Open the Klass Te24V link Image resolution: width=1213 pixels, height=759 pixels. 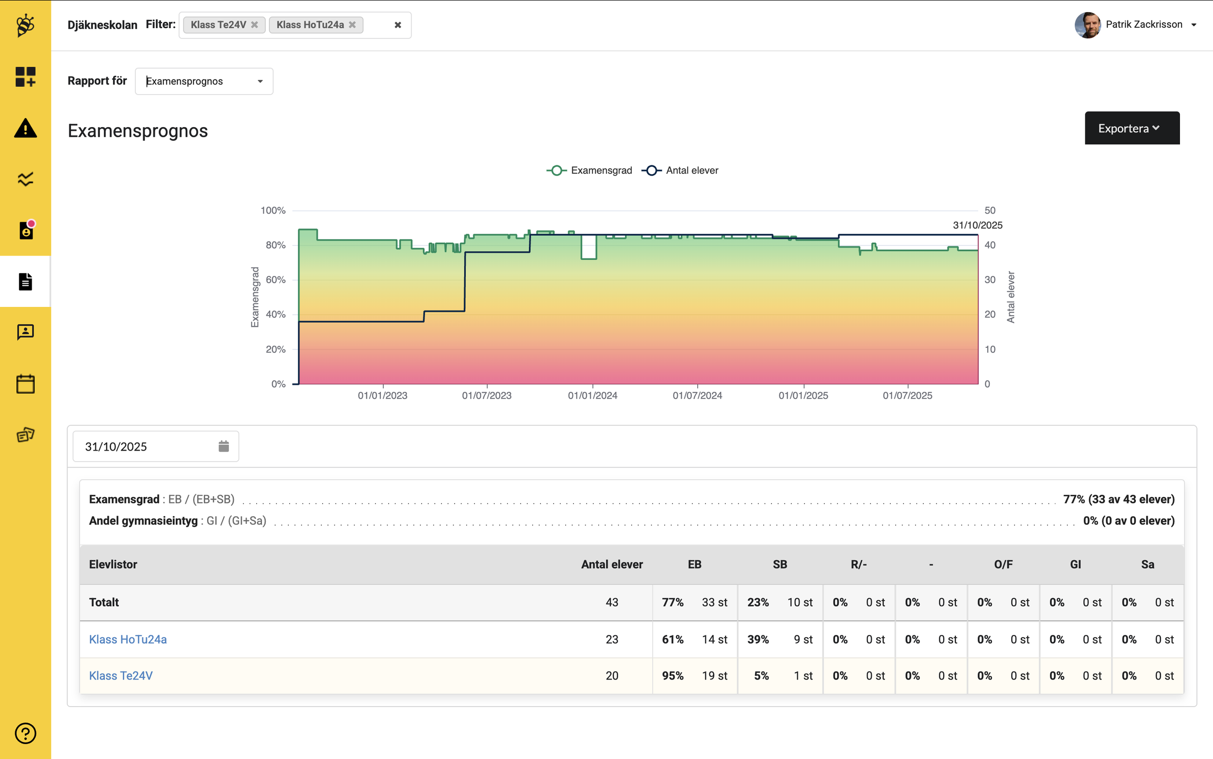pyautogui.click(x=121, y=676)
